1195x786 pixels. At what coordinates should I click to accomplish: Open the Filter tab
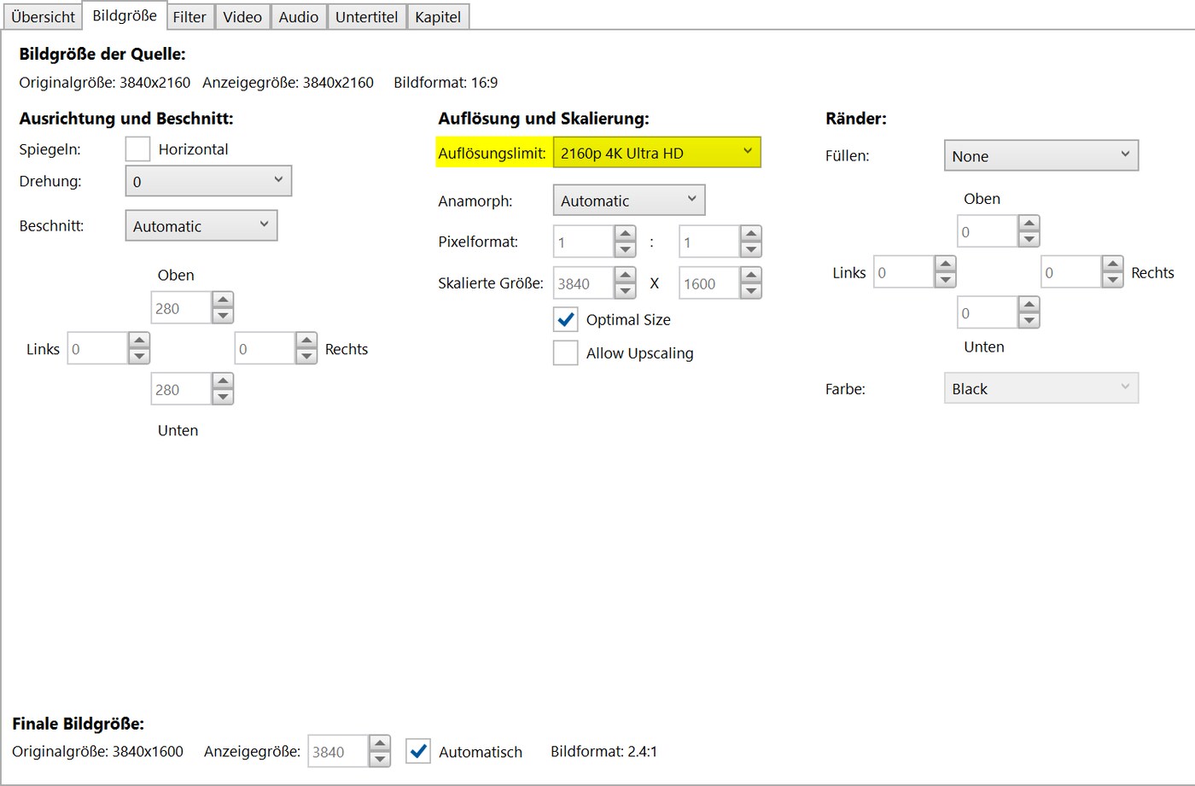coord(189,16)
